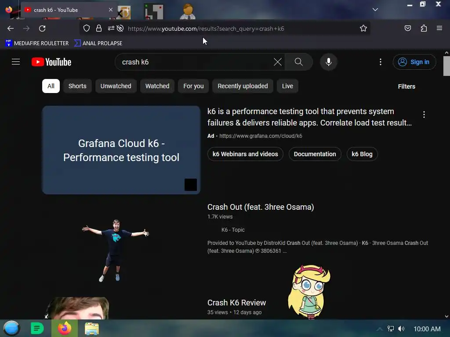Screen dimensions: 450x337
Task: Open the Crash K6 Review video
Action: click(236, 303)
